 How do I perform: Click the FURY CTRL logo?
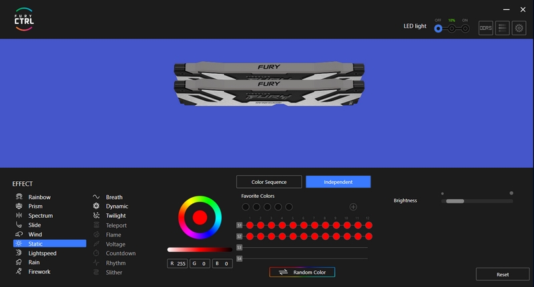point(24,19)
